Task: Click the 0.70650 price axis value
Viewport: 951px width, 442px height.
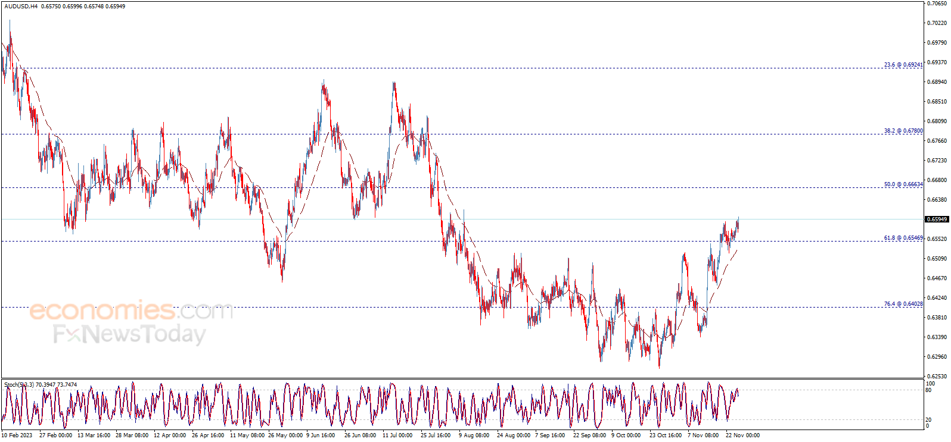Action: [x=937, y=4]
